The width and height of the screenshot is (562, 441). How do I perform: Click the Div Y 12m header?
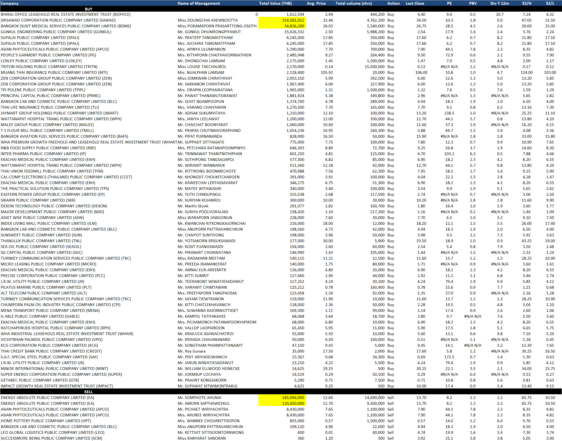(500, 3)
